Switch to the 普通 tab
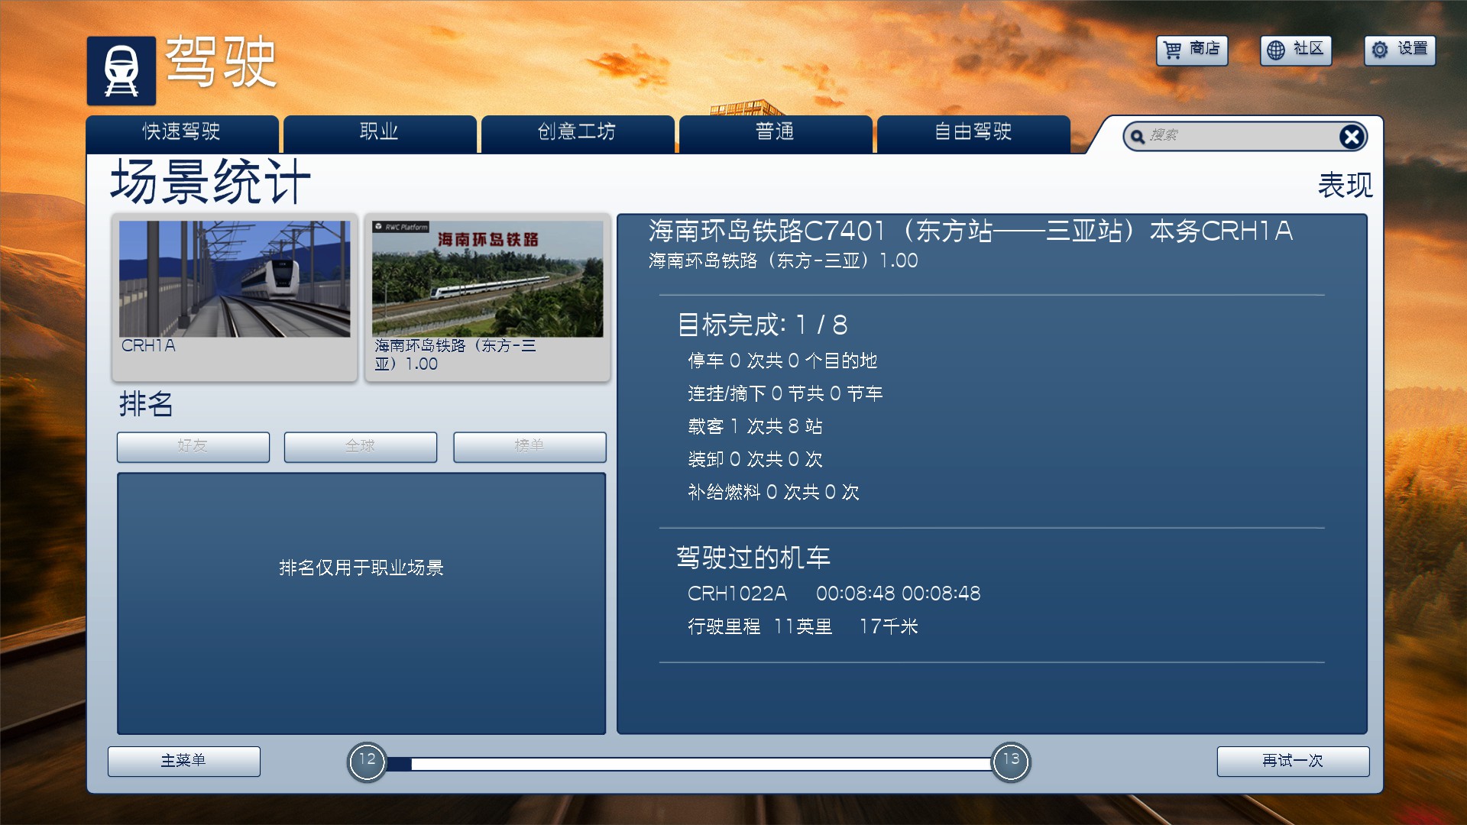 pyautogui.click(x=776, y=134)
